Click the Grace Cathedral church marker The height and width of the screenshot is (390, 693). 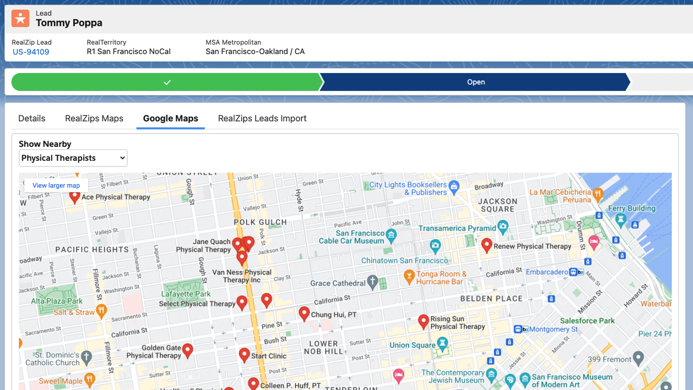coord(372,282)
